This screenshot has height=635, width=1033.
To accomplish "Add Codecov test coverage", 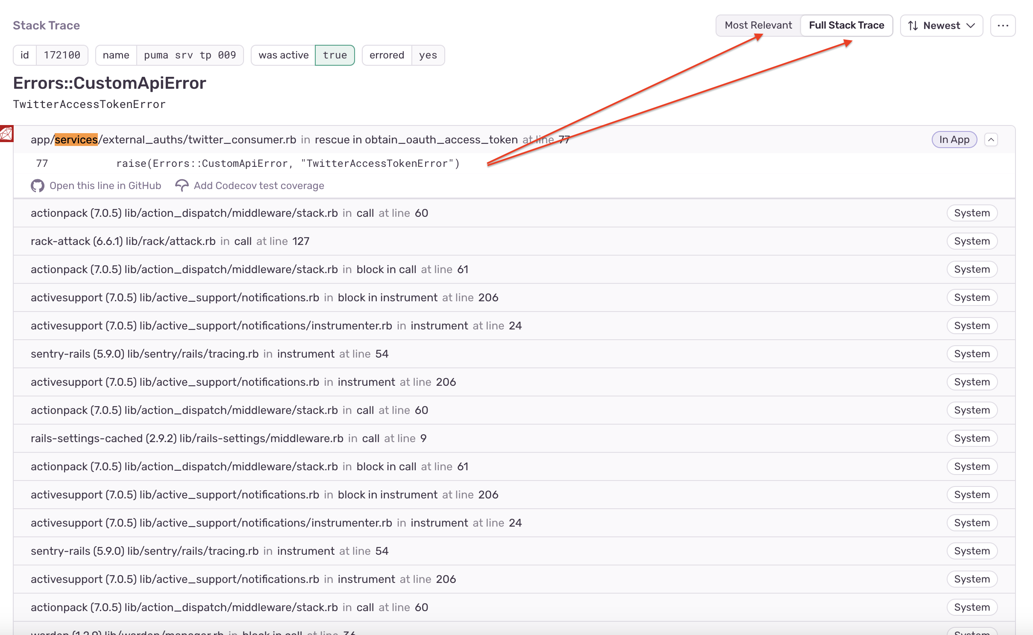I will 258,186.
